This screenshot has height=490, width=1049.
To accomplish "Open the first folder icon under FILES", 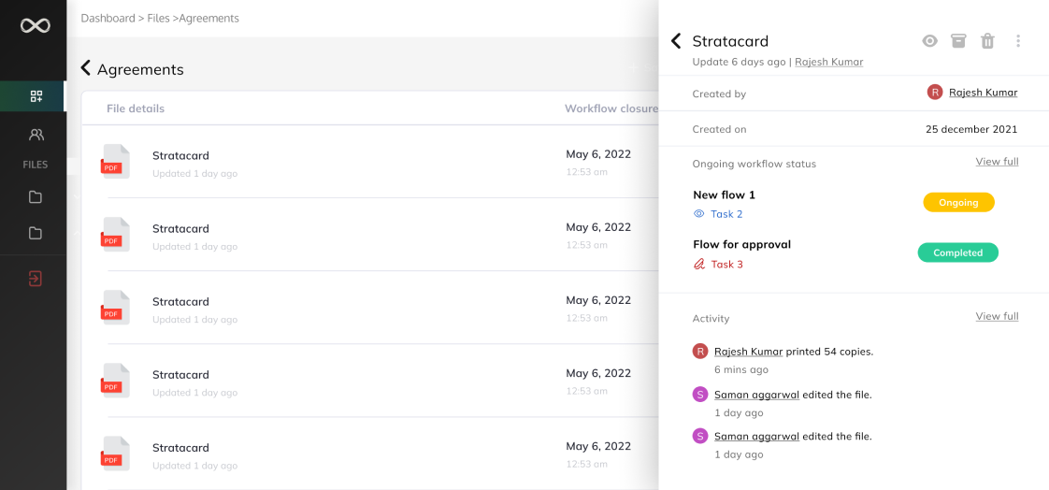I will pos(36,196).
